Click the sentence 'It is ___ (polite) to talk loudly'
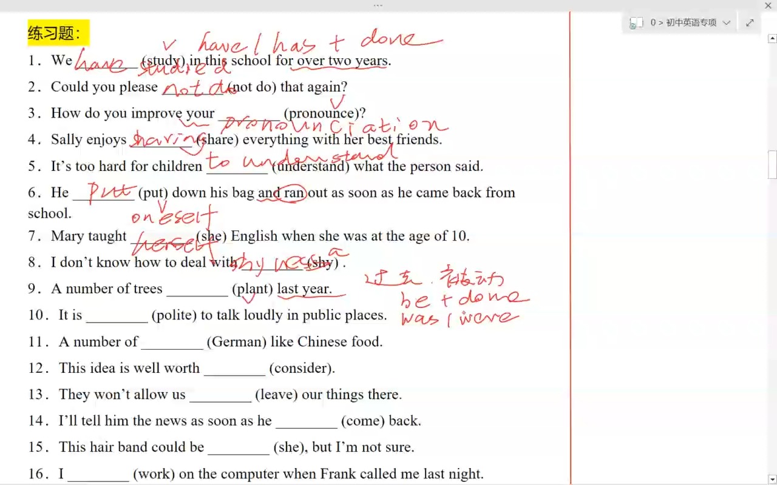 (x=207, y=315)
